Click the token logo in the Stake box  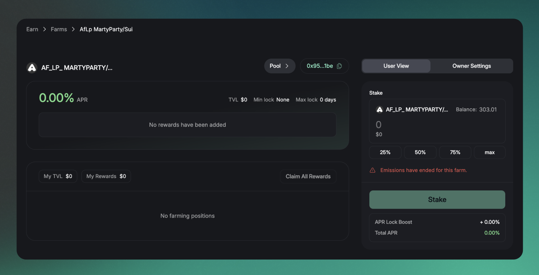coord(380,110)
